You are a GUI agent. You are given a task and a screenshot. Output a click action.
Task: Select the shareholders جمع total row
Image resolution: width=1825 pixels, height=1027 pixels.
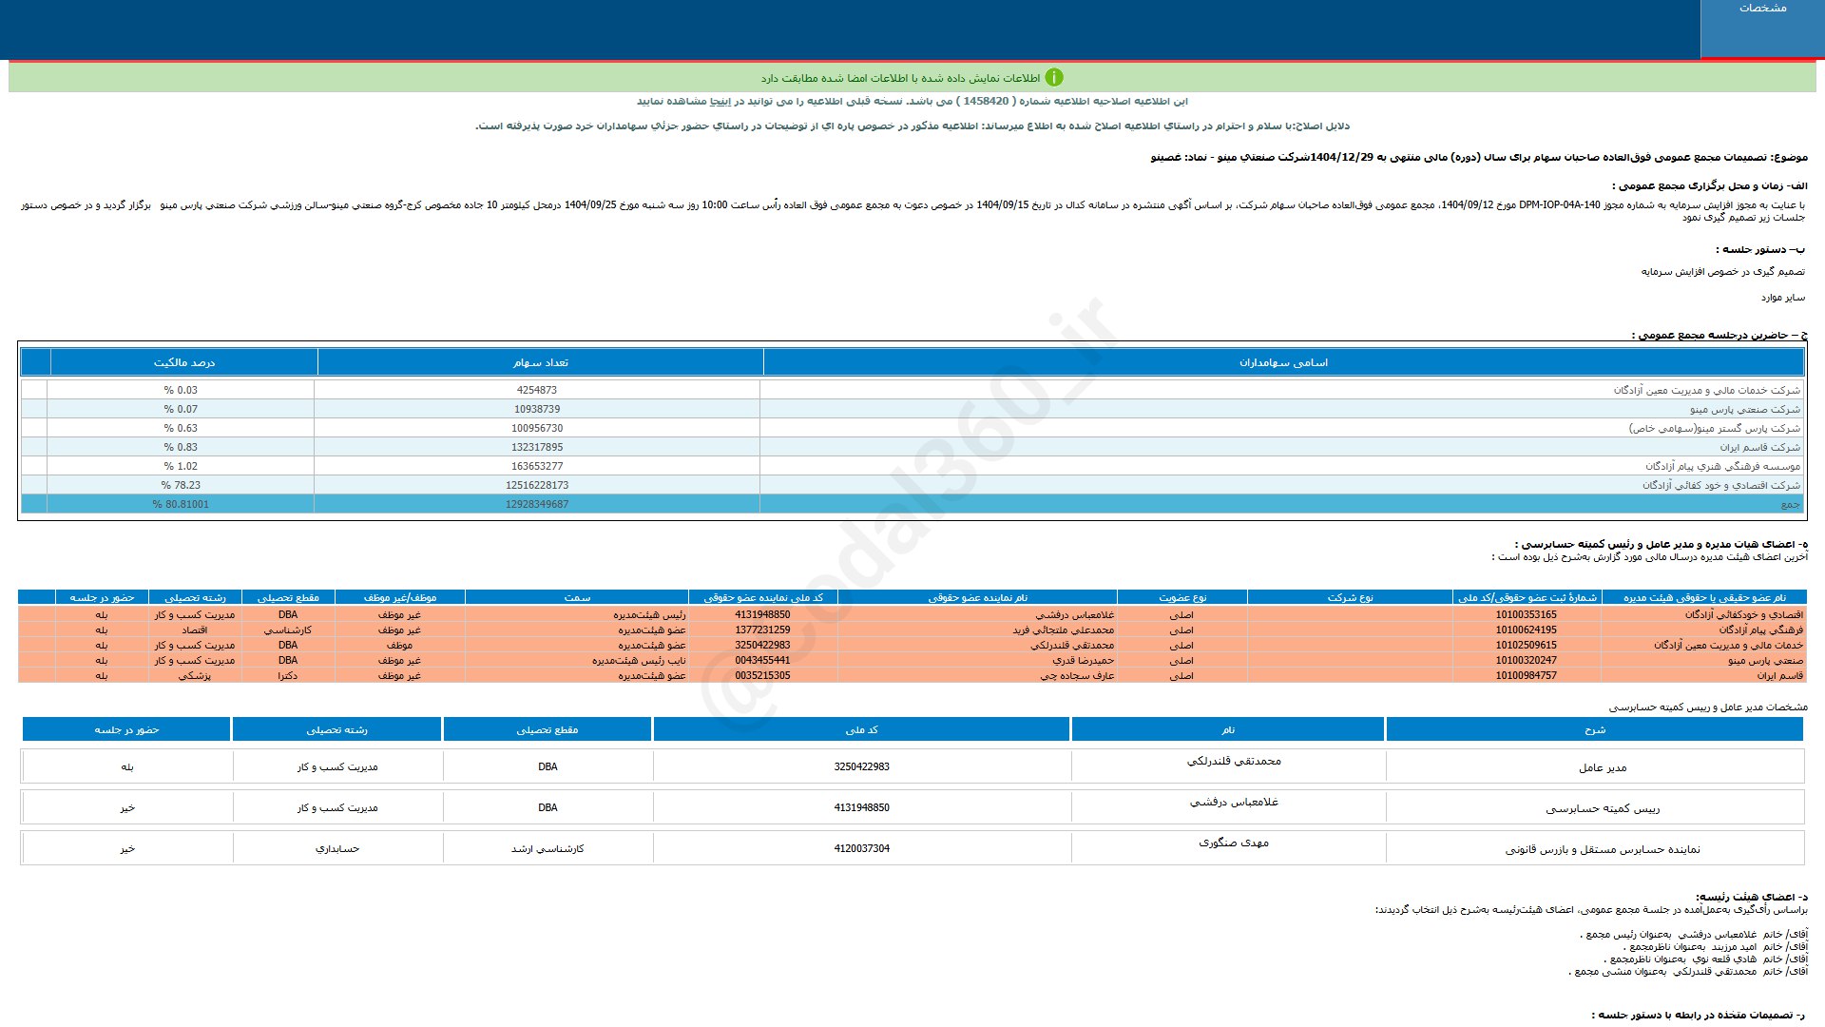pyautogui.click(x=1789, y=504)
